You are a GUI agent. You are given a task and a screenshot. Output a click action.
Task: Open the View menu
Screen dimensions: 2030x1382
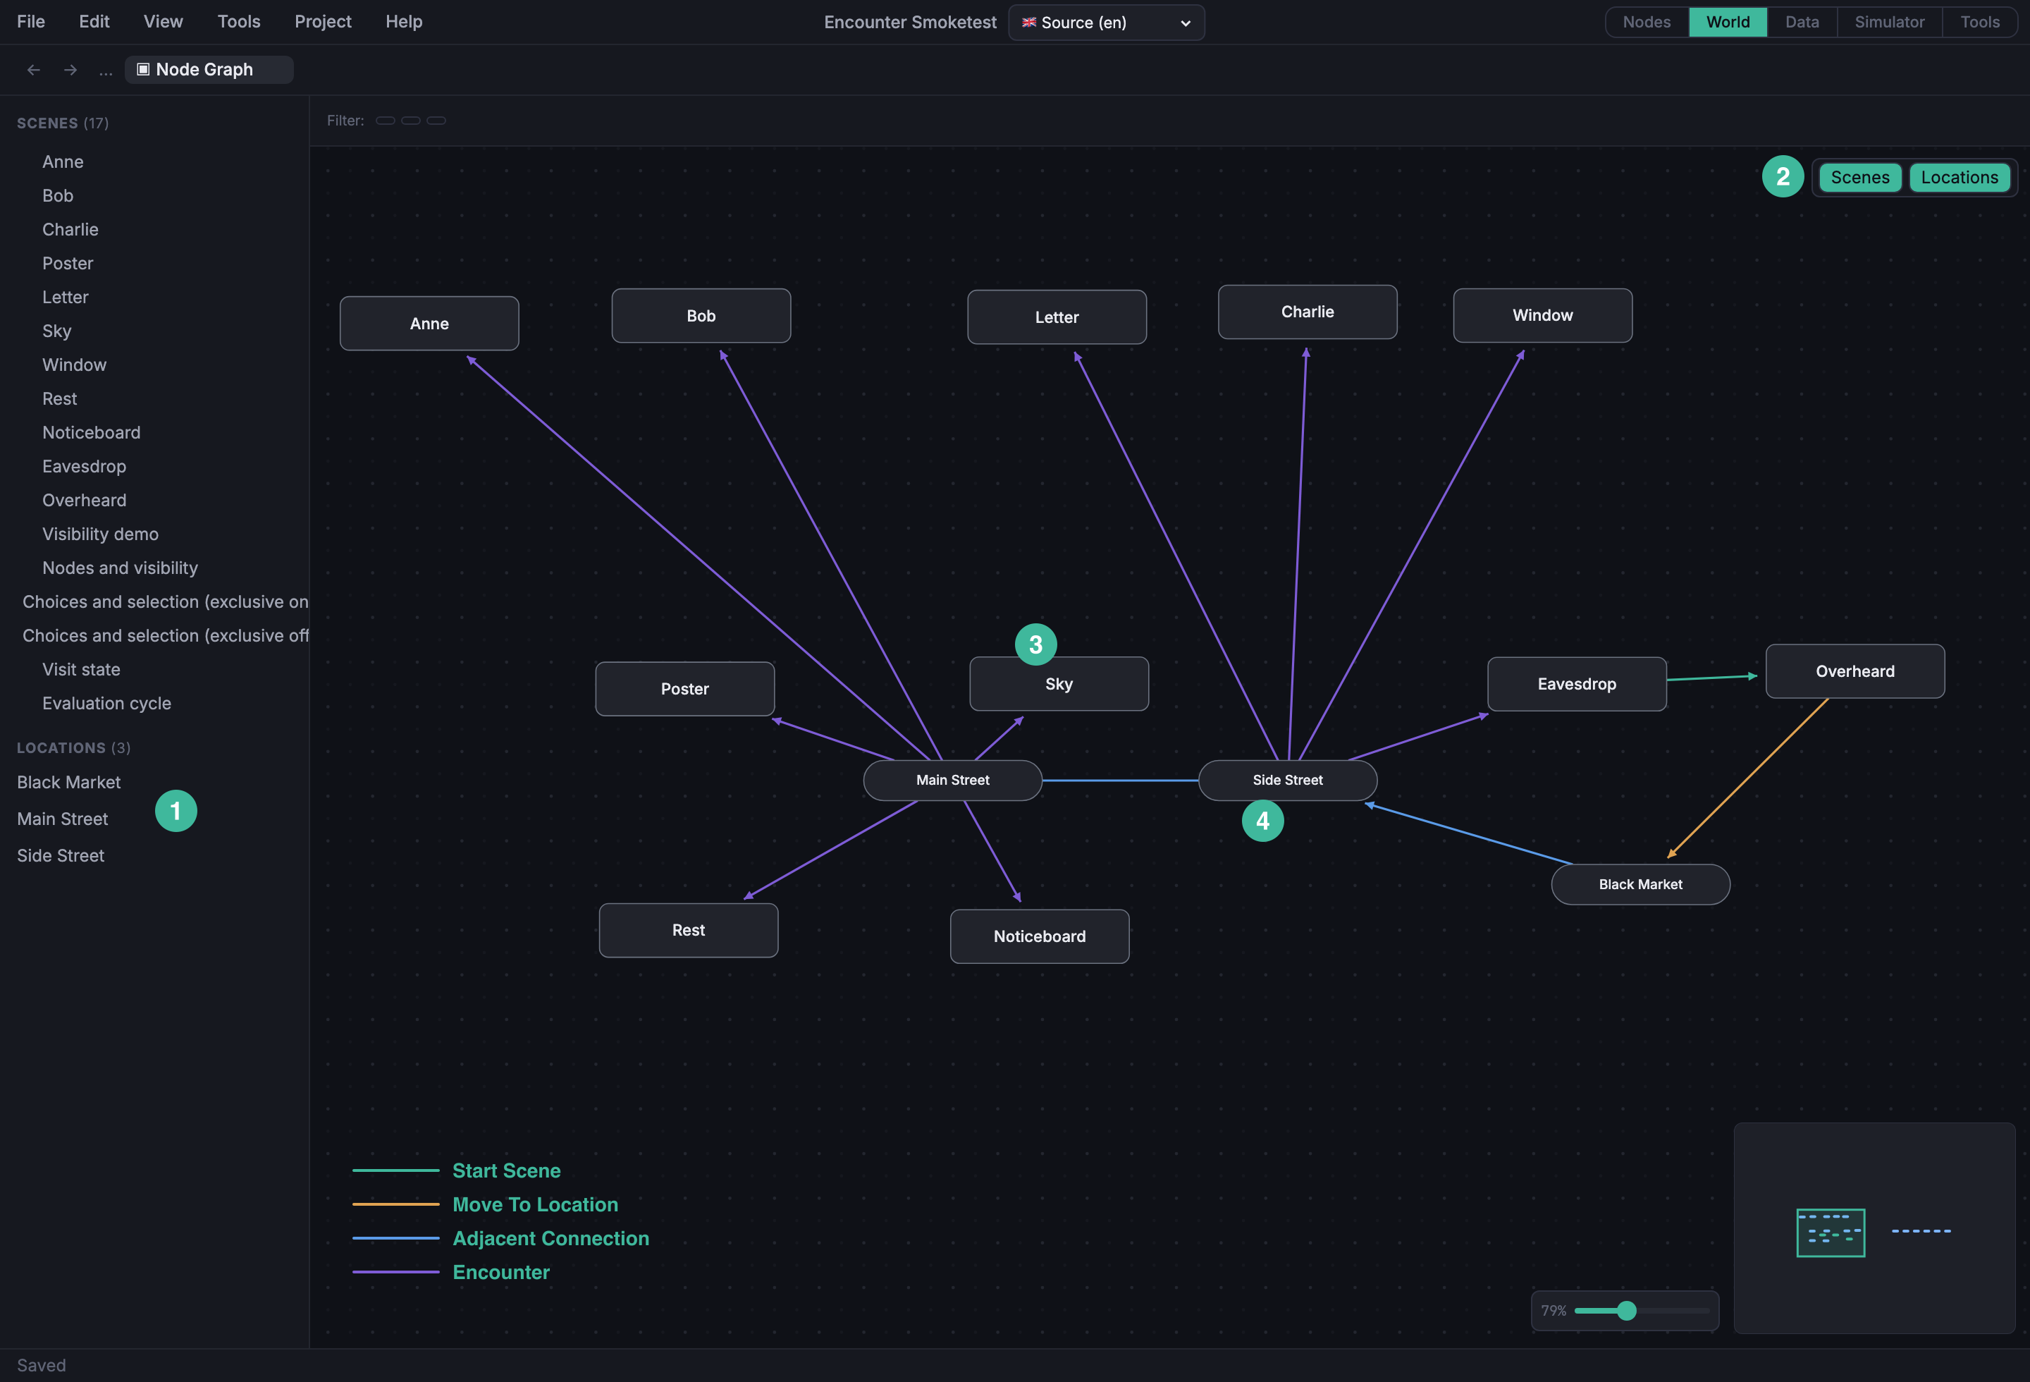click(x=164, y=22)
